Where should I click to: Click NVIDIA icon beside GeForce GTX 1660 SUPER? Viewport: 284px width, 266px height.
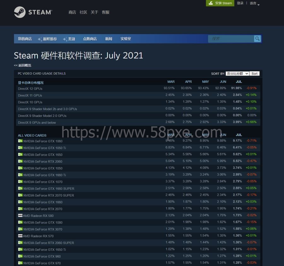(20, 188)
